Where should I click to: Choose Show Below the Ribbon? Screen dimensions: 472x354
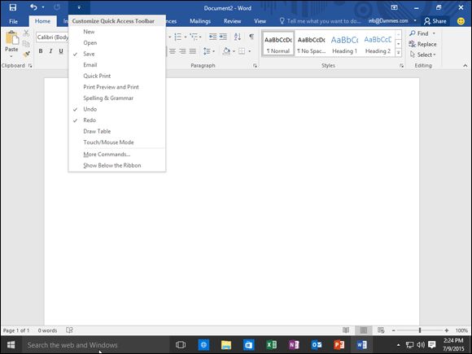pos(117,165)
